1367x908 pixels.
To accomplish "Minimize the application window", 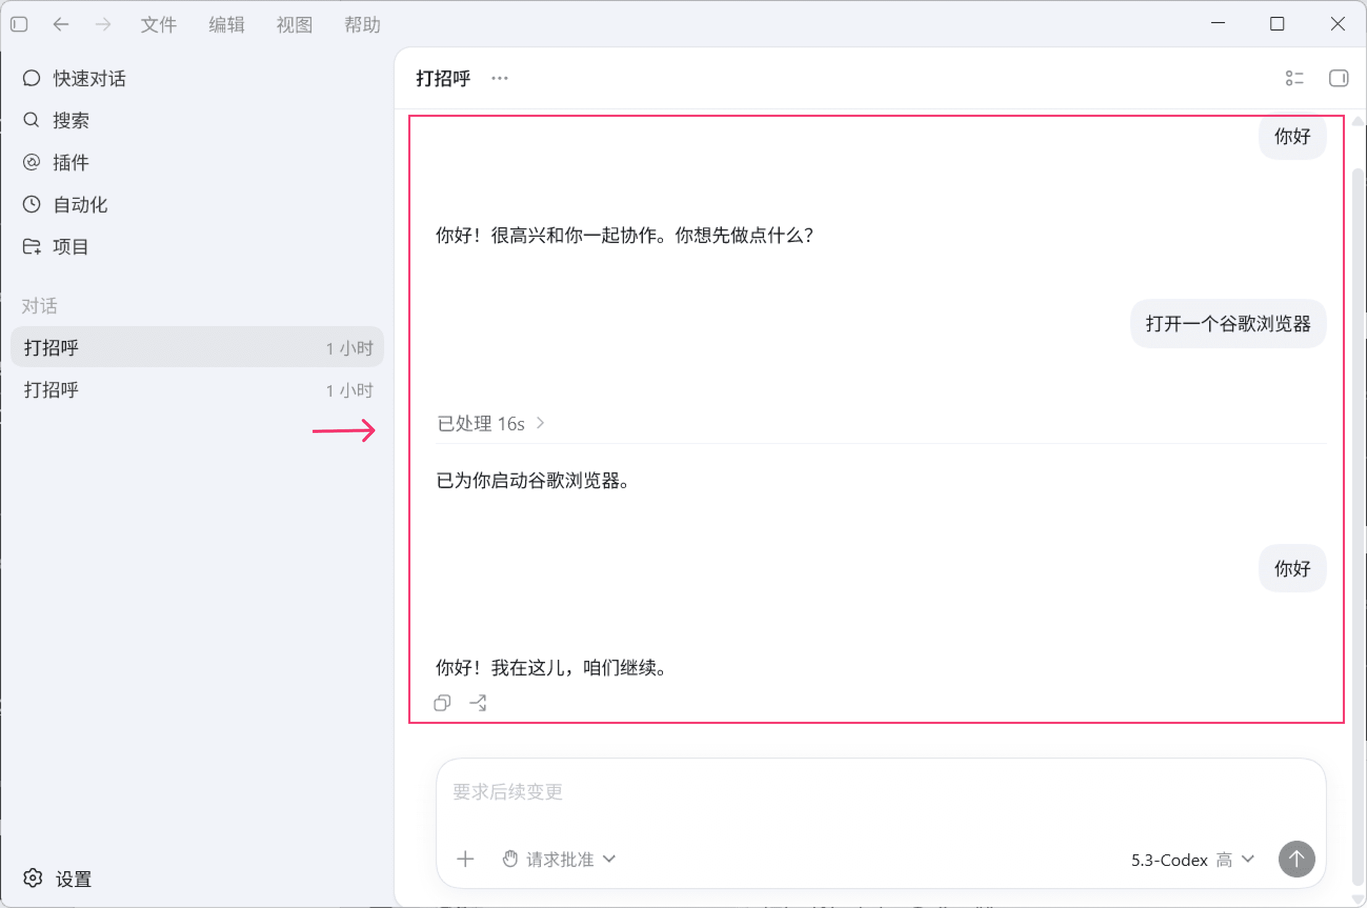I will [x=1218, y=24].
